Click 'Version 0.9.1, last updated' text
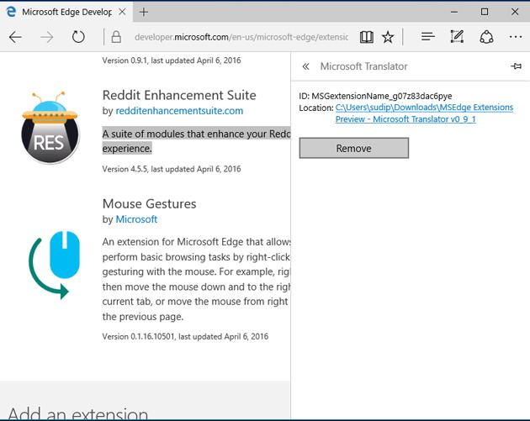 pyautogui.click(x=172, y=61)
